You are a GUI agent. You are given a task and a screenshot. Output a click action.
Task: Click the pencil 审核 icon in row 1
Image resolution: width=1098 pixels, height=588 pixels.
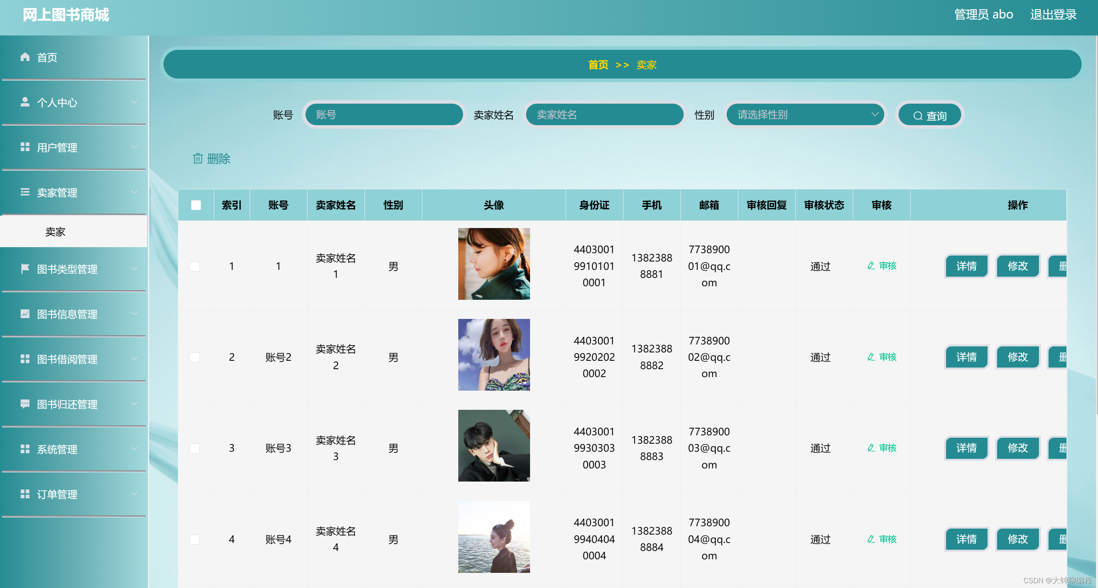click(x=871, y=266)
